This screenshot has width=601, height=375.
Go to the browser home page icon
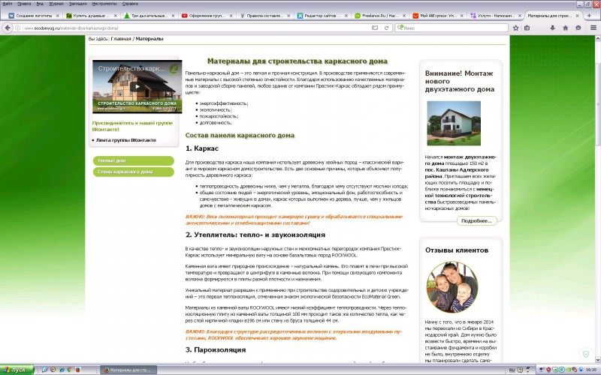point(566,28)
